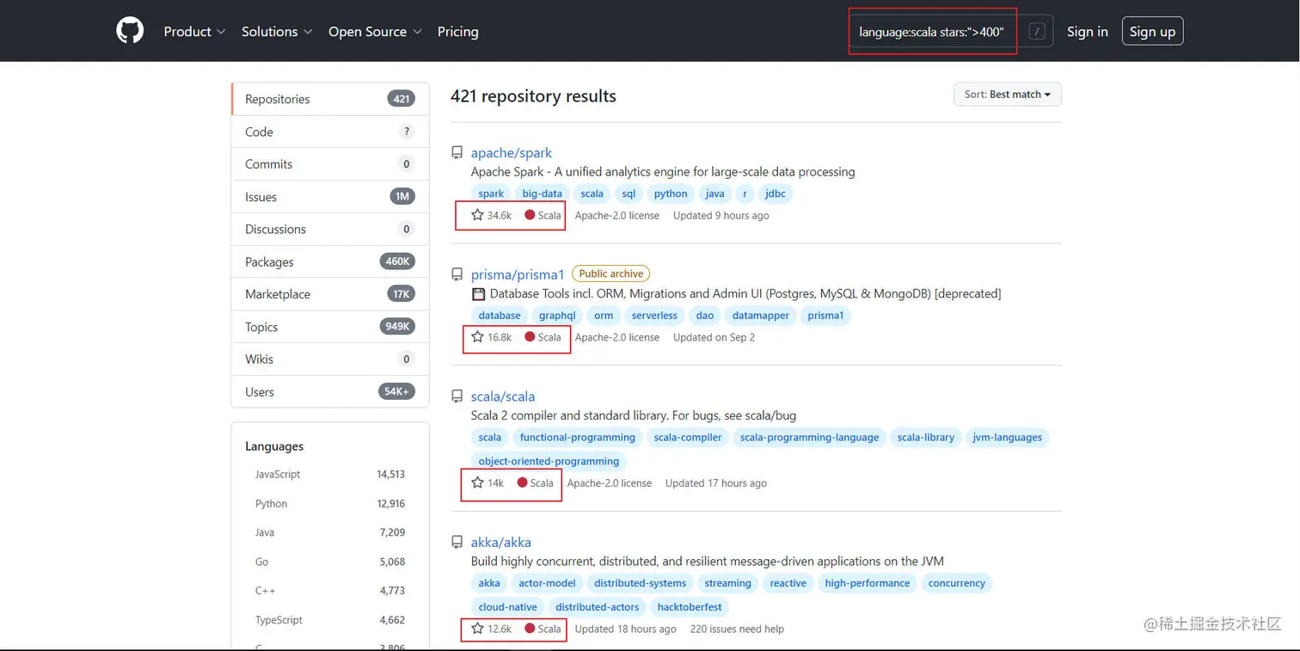Click the star icon for prisma/prisma1
1300x651 pixels.
pyautogui.click(x=477, y=337)
